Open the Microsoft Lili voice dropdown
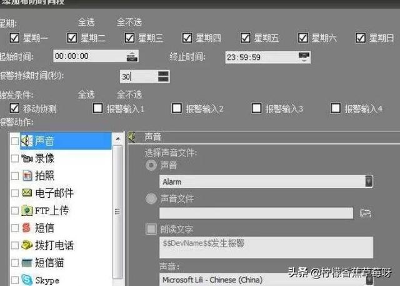Viewport: 400px width, 286px height. 369,279
